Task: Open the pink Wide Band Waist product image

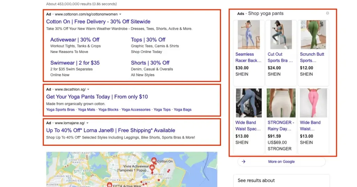Action: click(x=313, y=103)
